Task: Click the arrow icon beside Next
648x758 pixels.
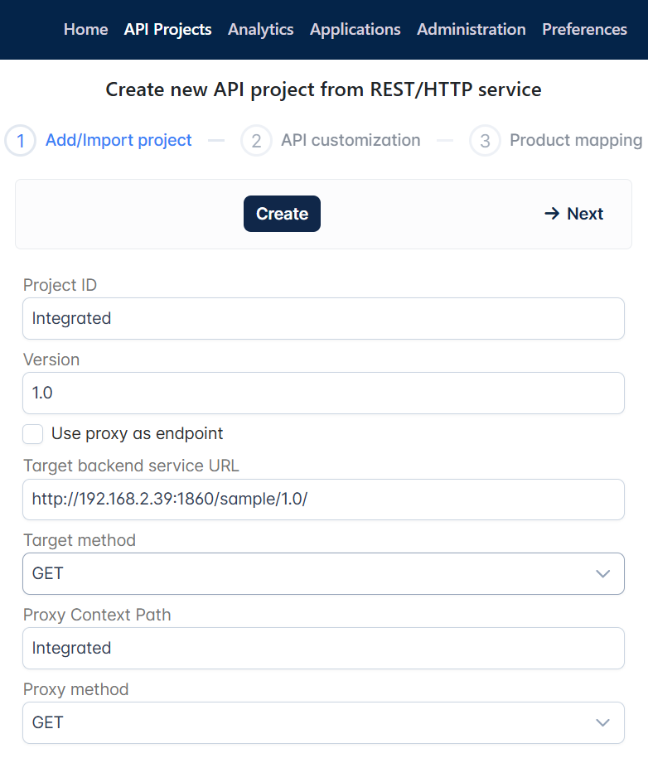Action: click(x=552, y=213)
